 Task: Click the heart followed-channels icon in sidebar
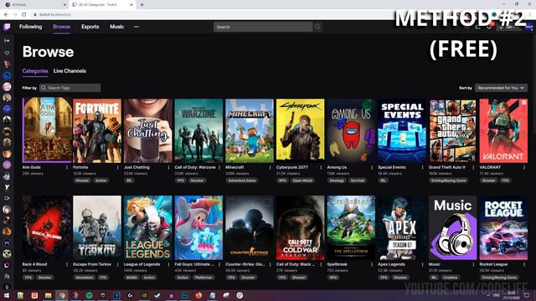coord(7,53)
